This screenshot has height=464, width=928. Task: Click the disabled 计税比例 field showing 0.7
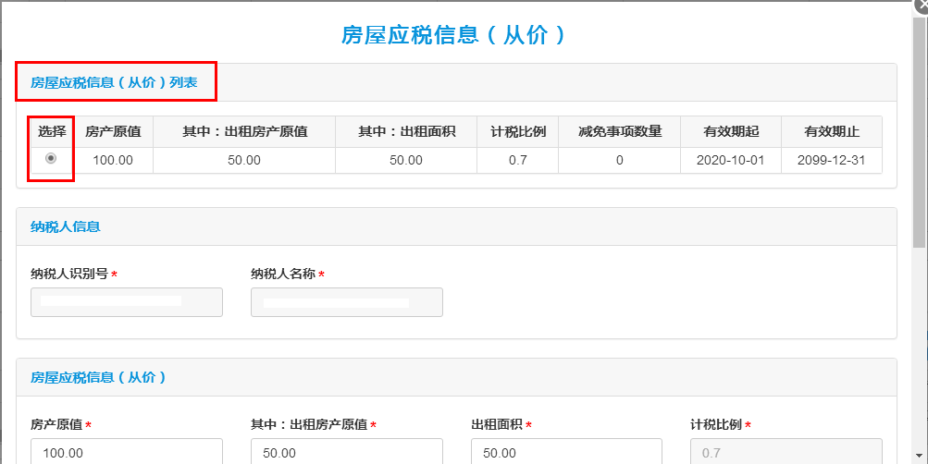[786, 452]
